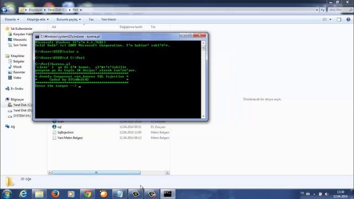Open Bununla paylaş dropdown
This screenshot has height=199, width=354.
pyautogui.click(x=69, y=19)
